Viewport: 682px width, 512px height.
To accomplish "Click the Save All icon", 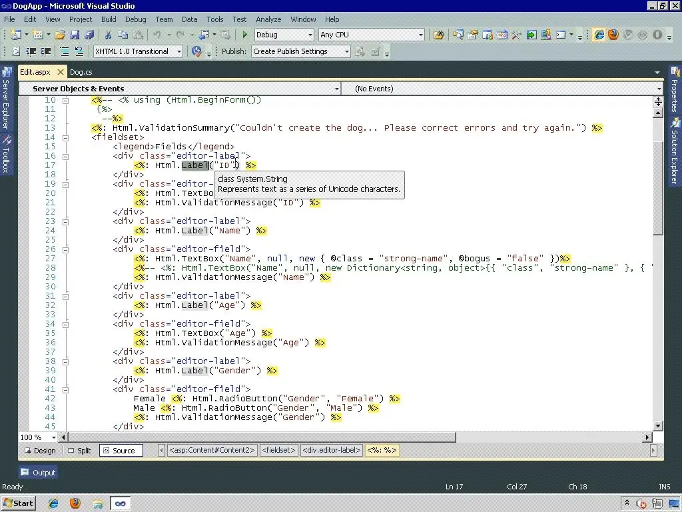I will 89,35.
